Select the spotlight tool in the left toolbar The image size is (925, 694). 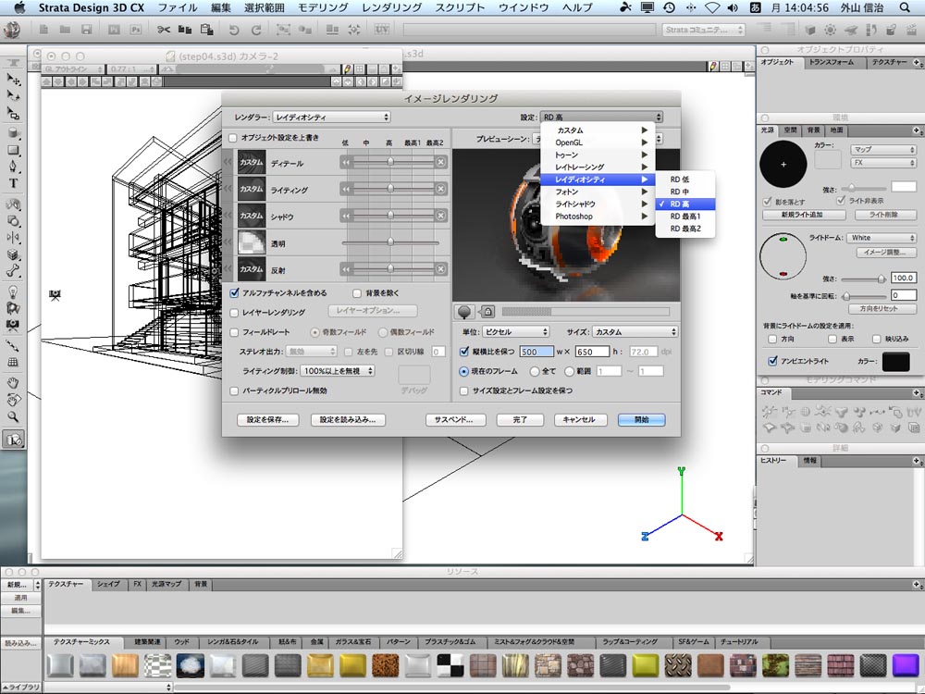[13, 308]
